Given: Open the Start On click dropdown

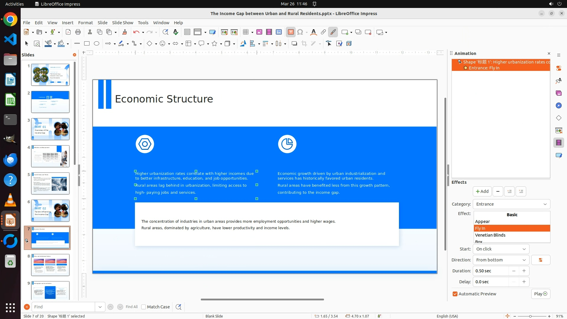Looking at the screenshot, I should coord(501,249).
